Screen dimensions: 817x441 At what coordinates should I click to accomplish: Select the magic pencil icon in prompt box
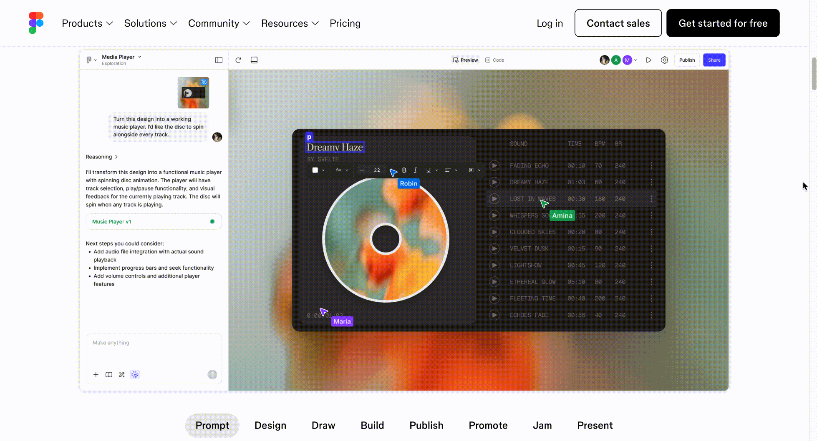[x=122, y=374]
